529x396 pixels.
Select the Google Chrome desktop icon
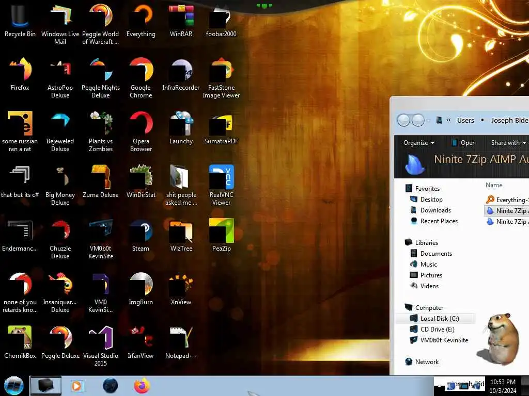coord(141,78)
